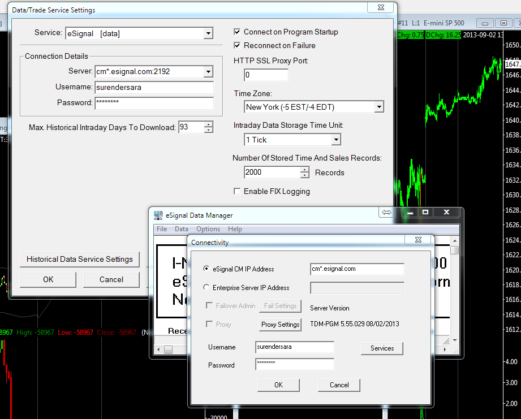
Task: Click the eSignal Data Manager title icon
Action: pyautogui.click(x=158, y=215)
